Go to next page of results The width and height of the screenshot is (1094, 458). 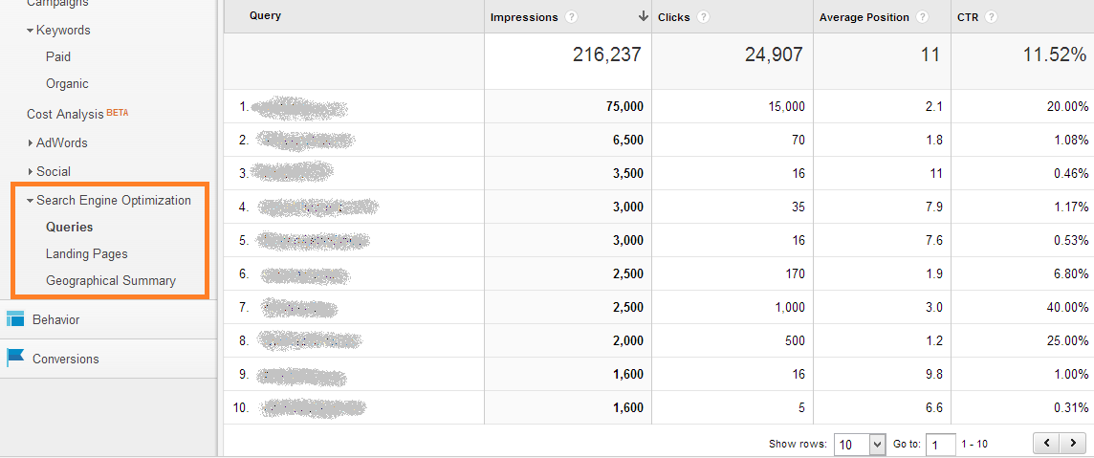[1071, 444]
